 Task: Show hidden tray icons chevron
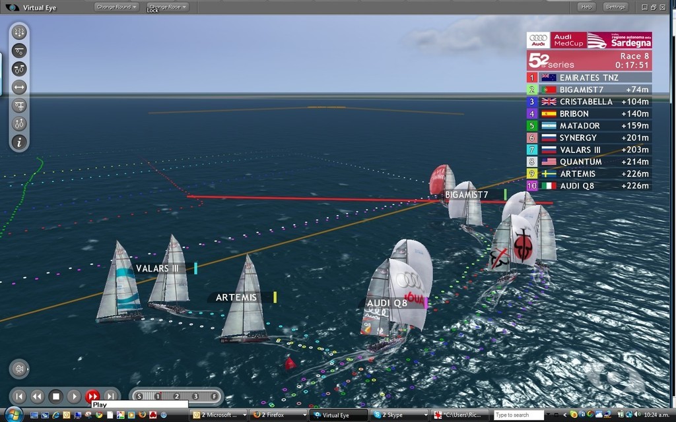point(564,415)
